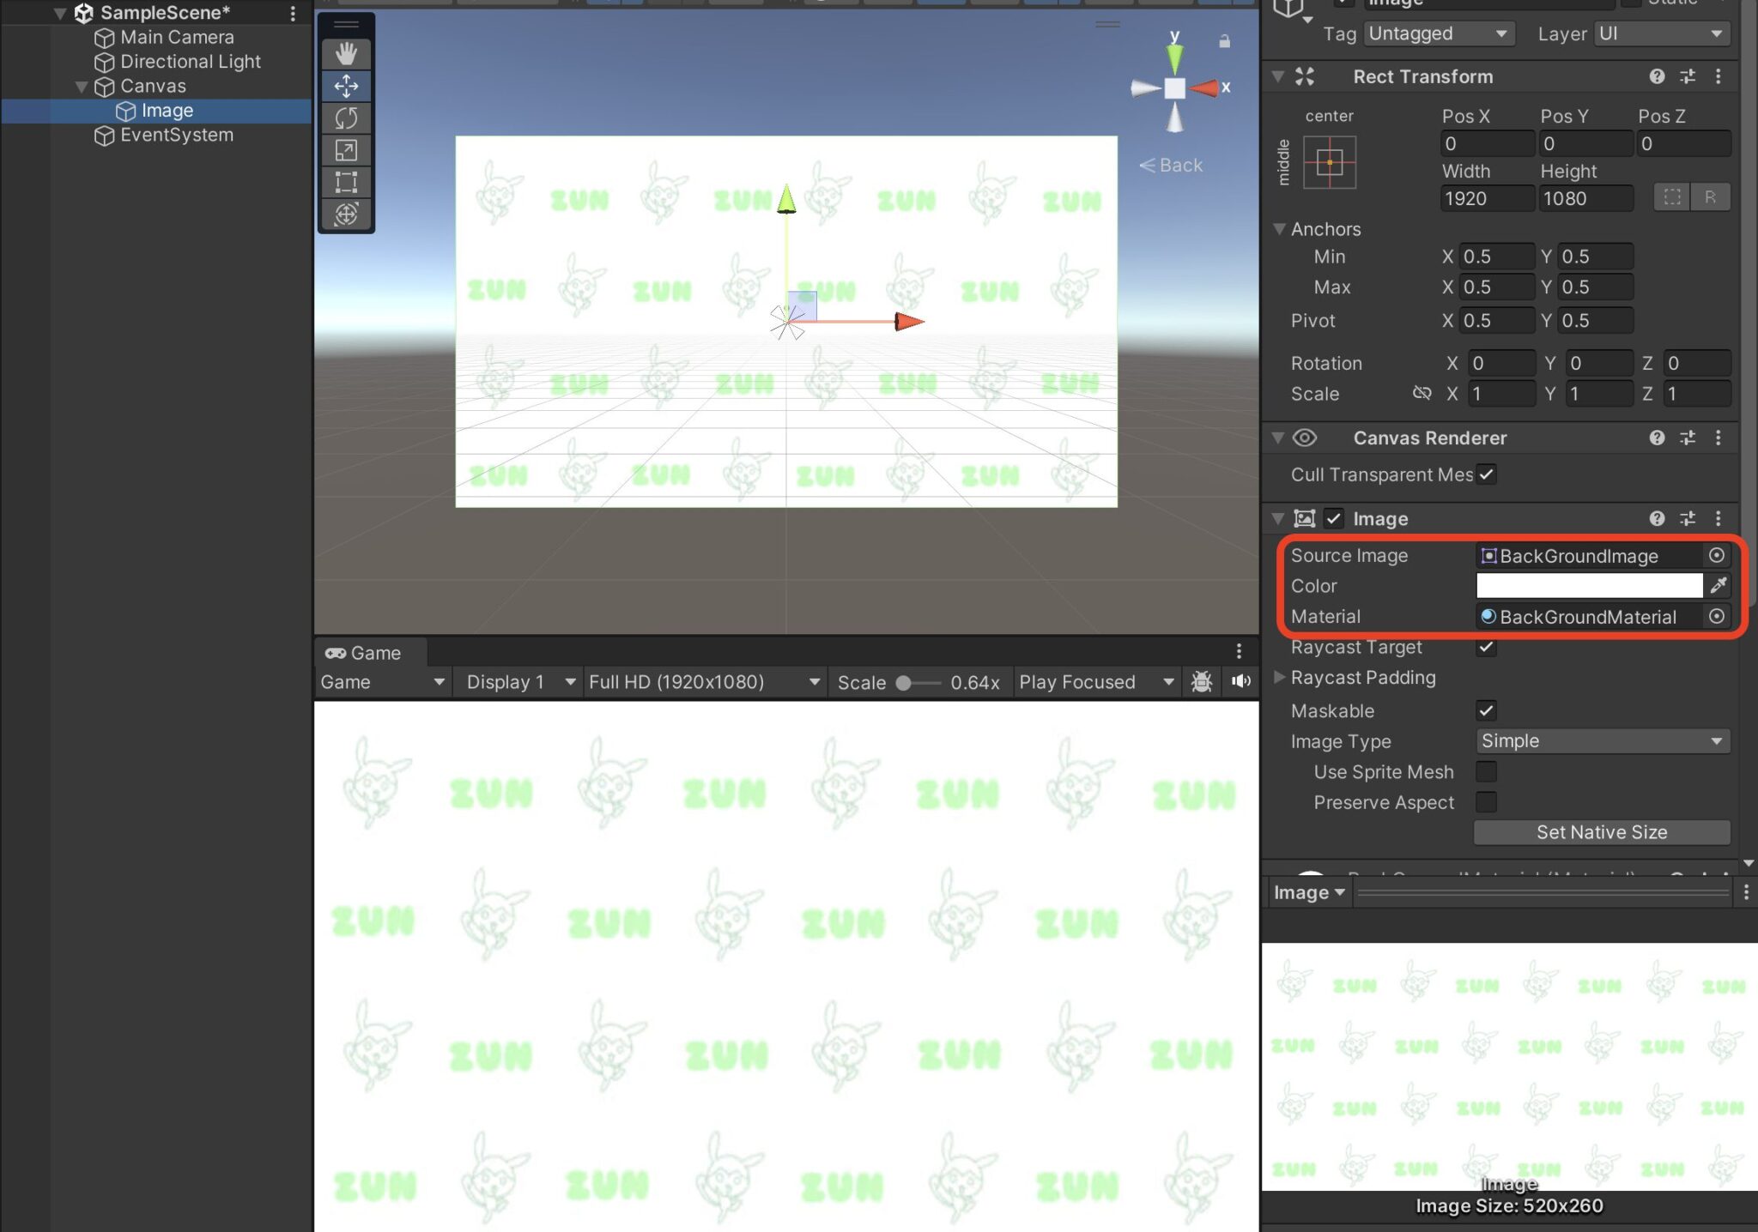Screen dimensions: 1758x1232
Task: Collapse the Canvas hierarchy expander
Action: [x=82, y=86]
